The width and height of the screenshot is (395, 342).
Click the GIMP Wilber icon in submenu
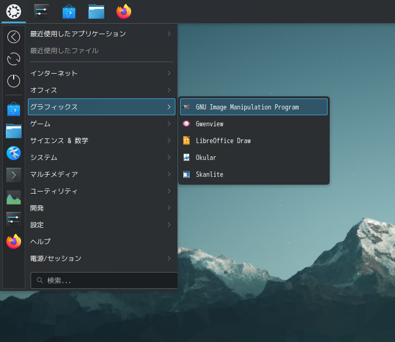pos(186,107)
